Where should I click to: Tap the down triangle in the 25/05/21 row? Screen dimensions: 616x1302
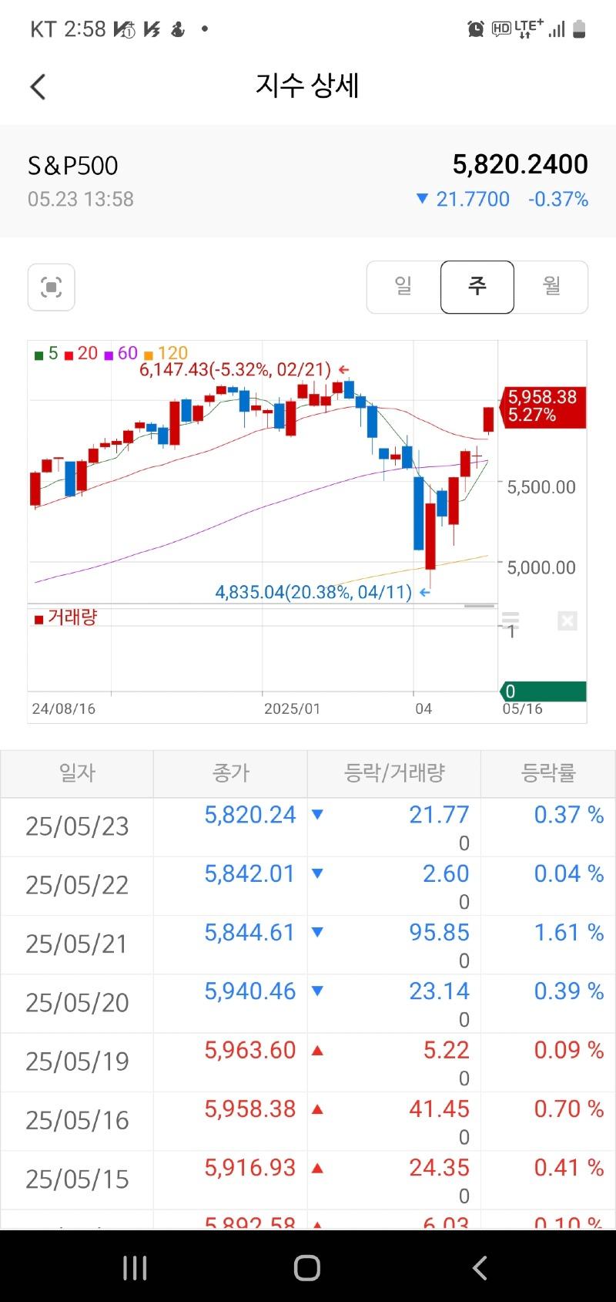[317, 932]
